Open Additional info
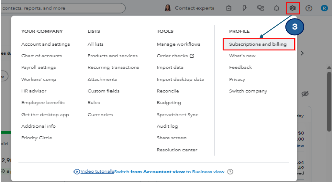 (x=39, y=126)
